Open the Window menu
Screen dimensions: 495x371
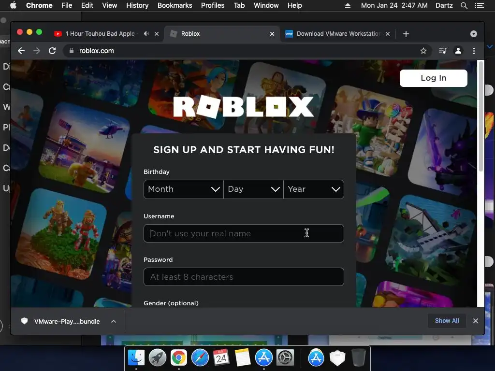point(266,5)
